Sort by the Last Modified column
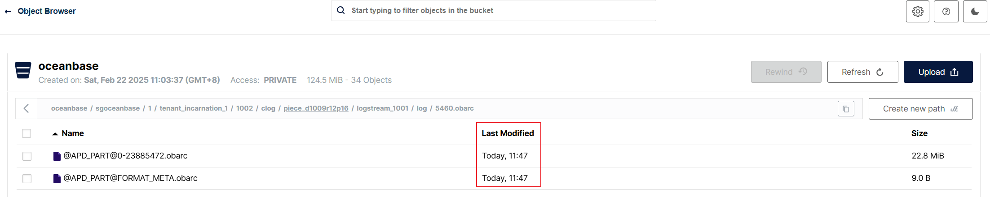 click(x=508, y=133)
